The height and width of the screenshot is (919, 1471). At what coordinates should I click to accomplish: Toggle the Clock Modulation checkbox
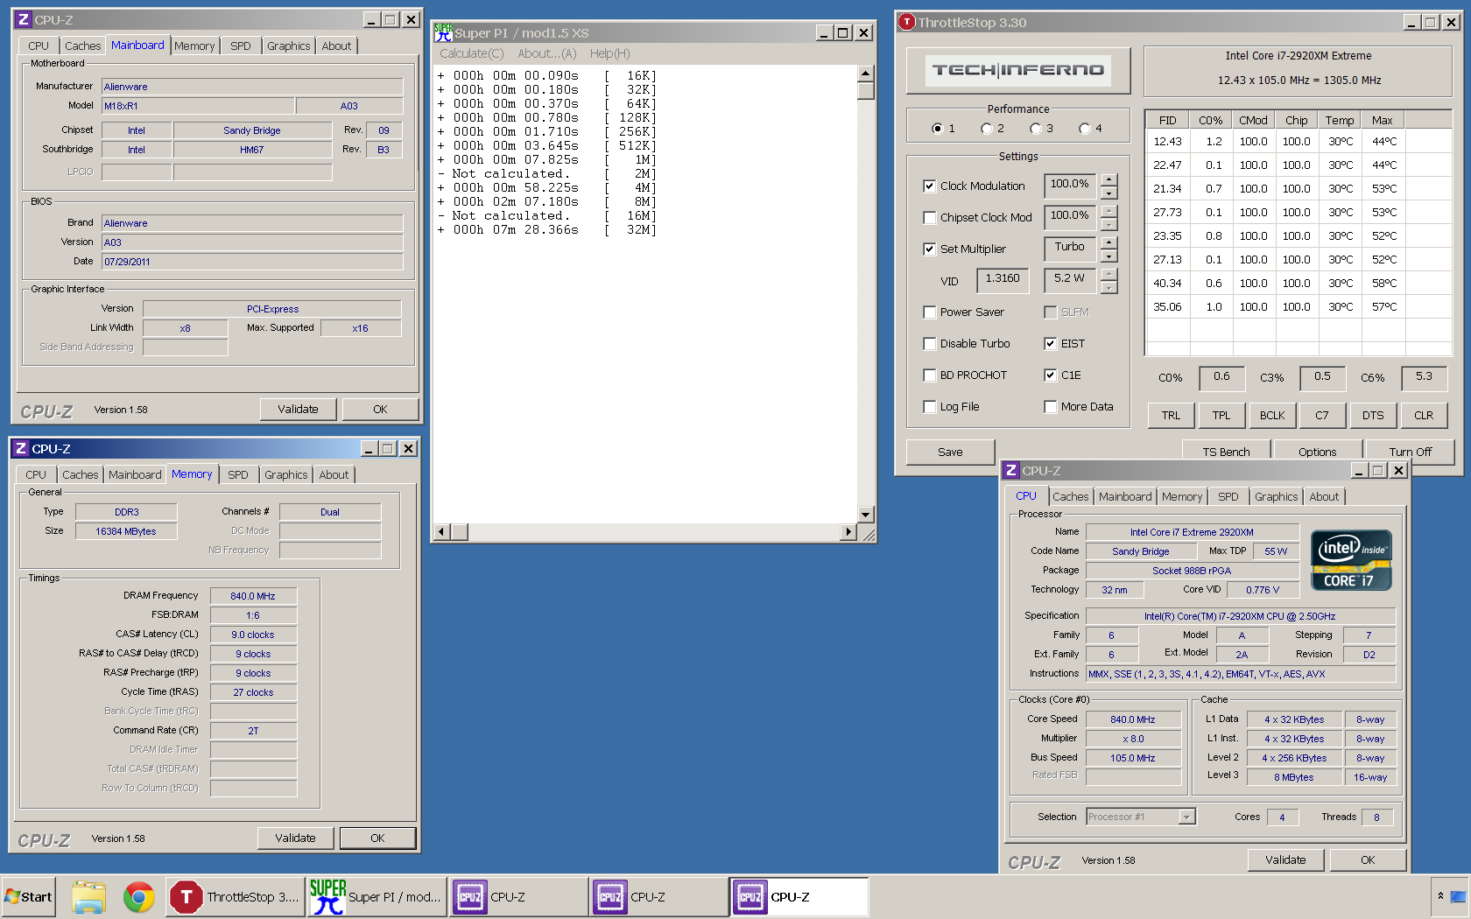(929, 186)
